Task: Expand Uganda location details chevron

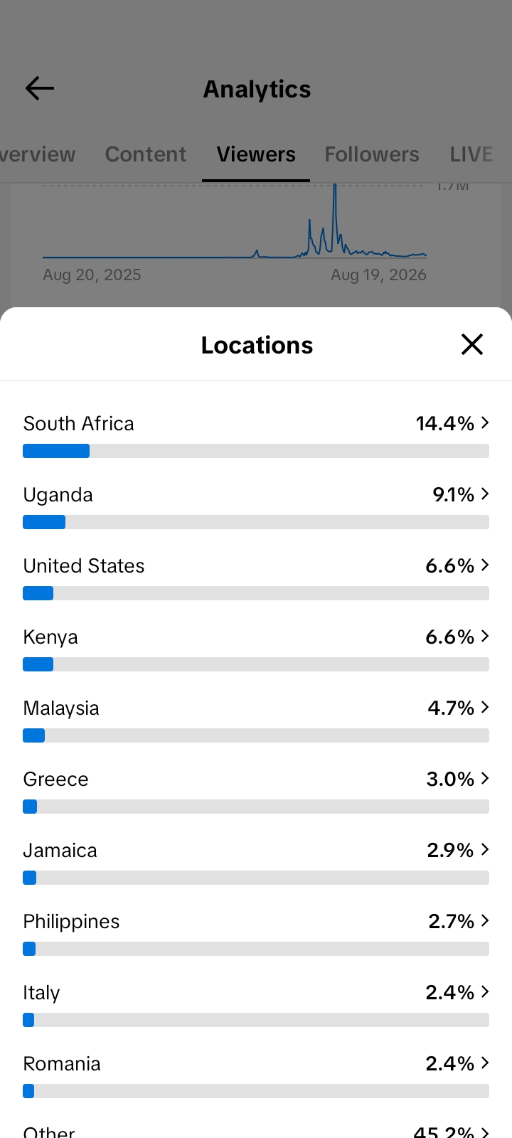Action: point(485,494)
